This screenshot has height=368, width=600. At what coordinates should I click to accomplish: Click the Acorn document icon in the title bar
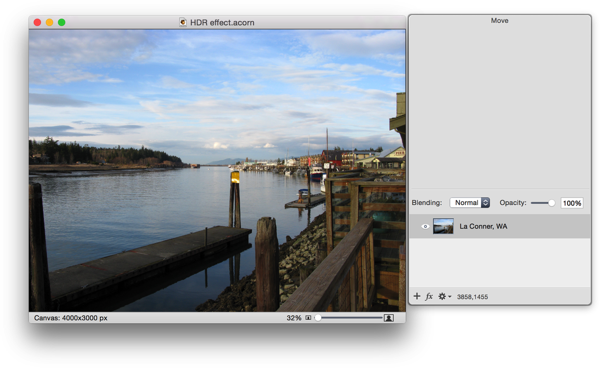tap(182, 22)
